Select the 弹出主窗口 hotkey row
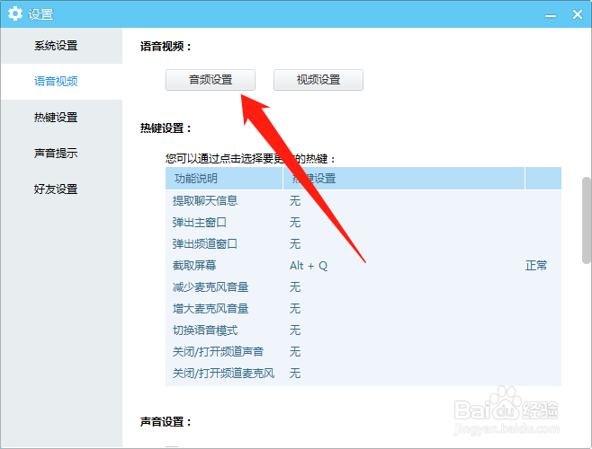This screenshot has width=592, height=449. tap(363, 223)
